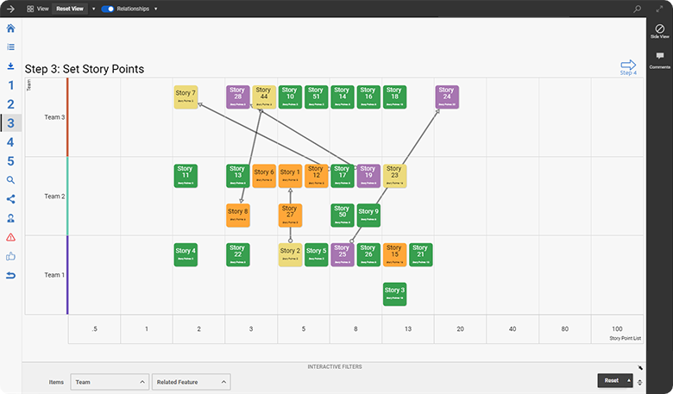Image resolution: width=673 pixels, height=394 pixels.
Task: Open the search magnifier in sidebar
Action: tap(10, 180)
